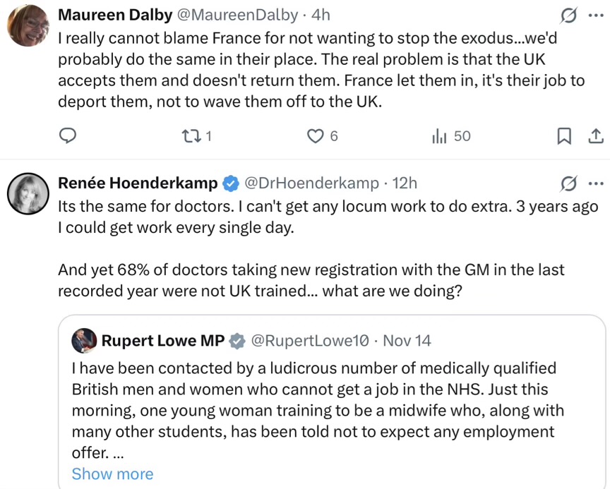The height and width of the screenshot is (489, 610).
Task: Bookmark Maureen Dalby's tweet
Action: pos(564,135)
